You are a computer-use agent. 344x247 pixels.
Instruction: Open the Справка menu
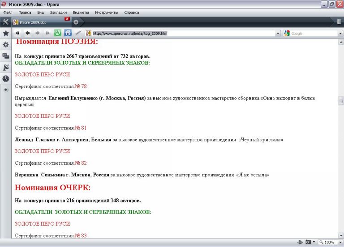(x=131, y=13)
